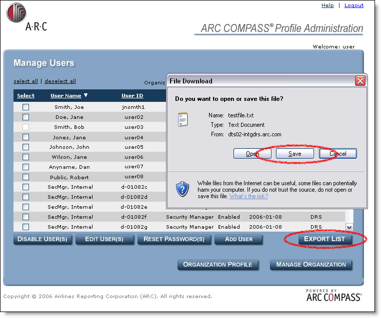Click the blue shield question mark icon

click(182, 189)
